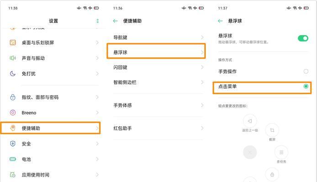Viewport: 317px width, 182px height.
Task: Tap the moon icon beside 免打扰
Action: (13, 74)
